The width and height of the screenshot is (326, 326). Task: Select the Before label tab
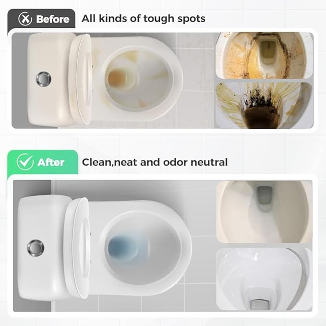point(41,19)
